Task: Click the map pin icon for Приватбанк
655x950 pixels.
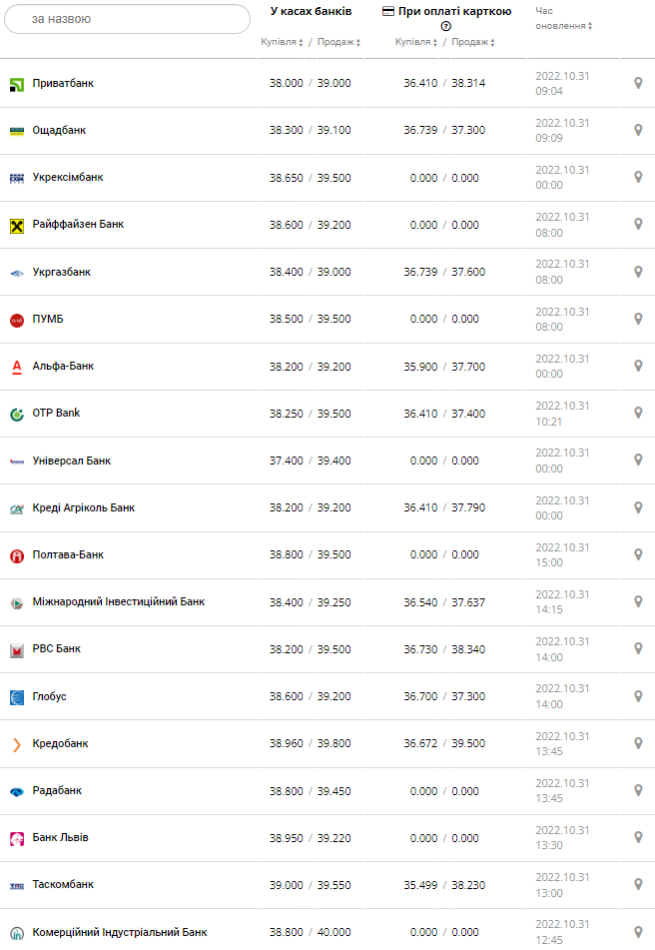Action: click(x=638, y=83)
